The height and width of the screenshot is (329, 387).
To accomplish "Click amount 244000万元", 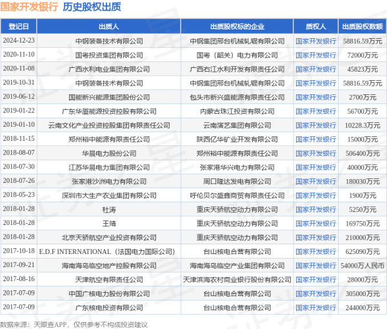I will click(x=362, y=308).
